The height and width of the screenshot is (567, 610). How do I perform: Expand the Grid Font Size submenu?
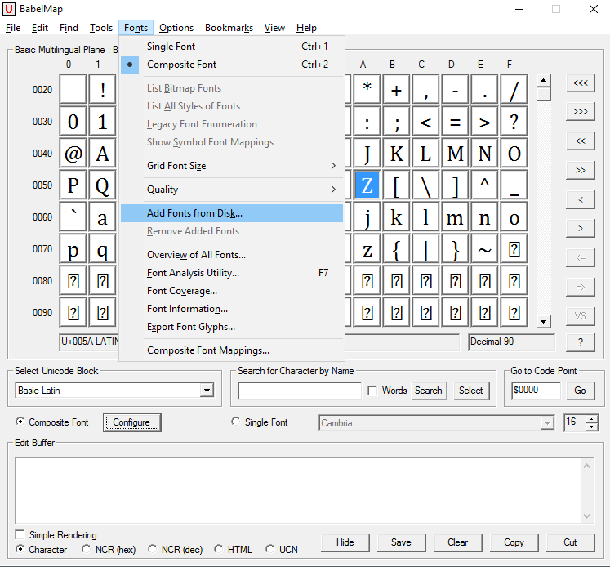tap(232, 166)
